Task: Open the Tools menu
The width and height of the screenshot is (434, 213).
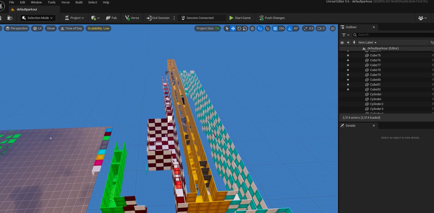Action: point(51,2)
